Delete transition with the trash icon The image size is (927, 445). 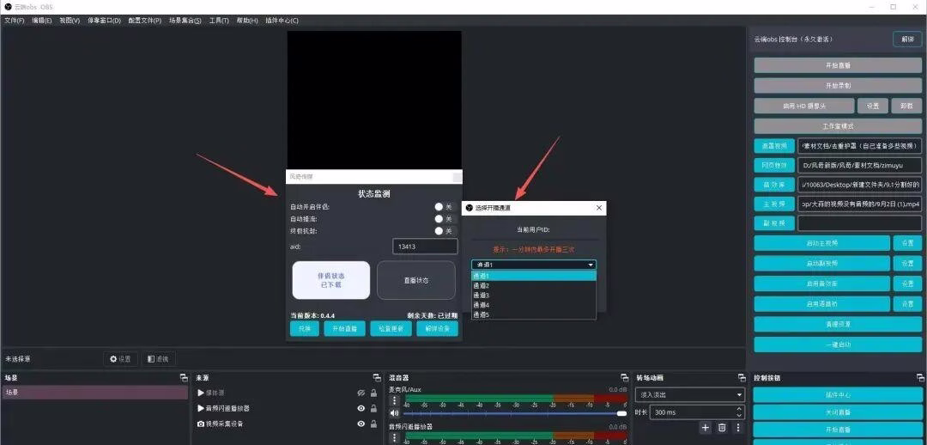pos(722,427)
